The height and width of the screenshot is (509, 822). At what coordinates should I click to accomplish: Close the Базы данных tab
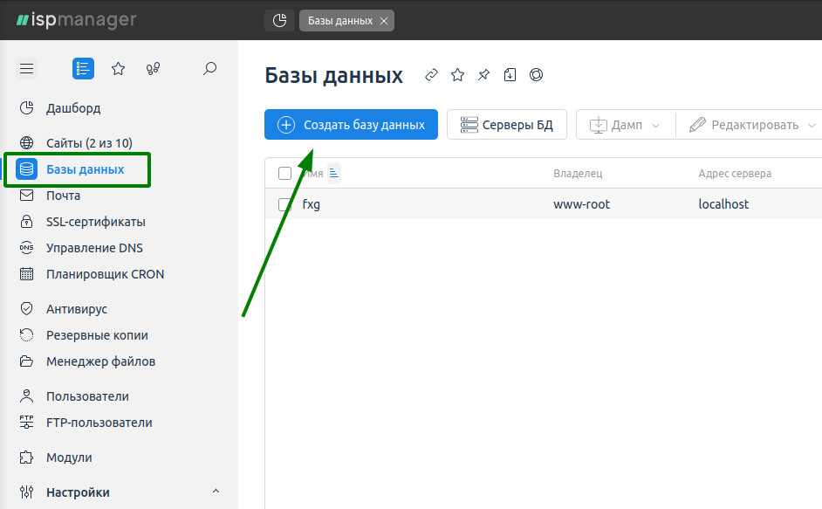point(384,21)
